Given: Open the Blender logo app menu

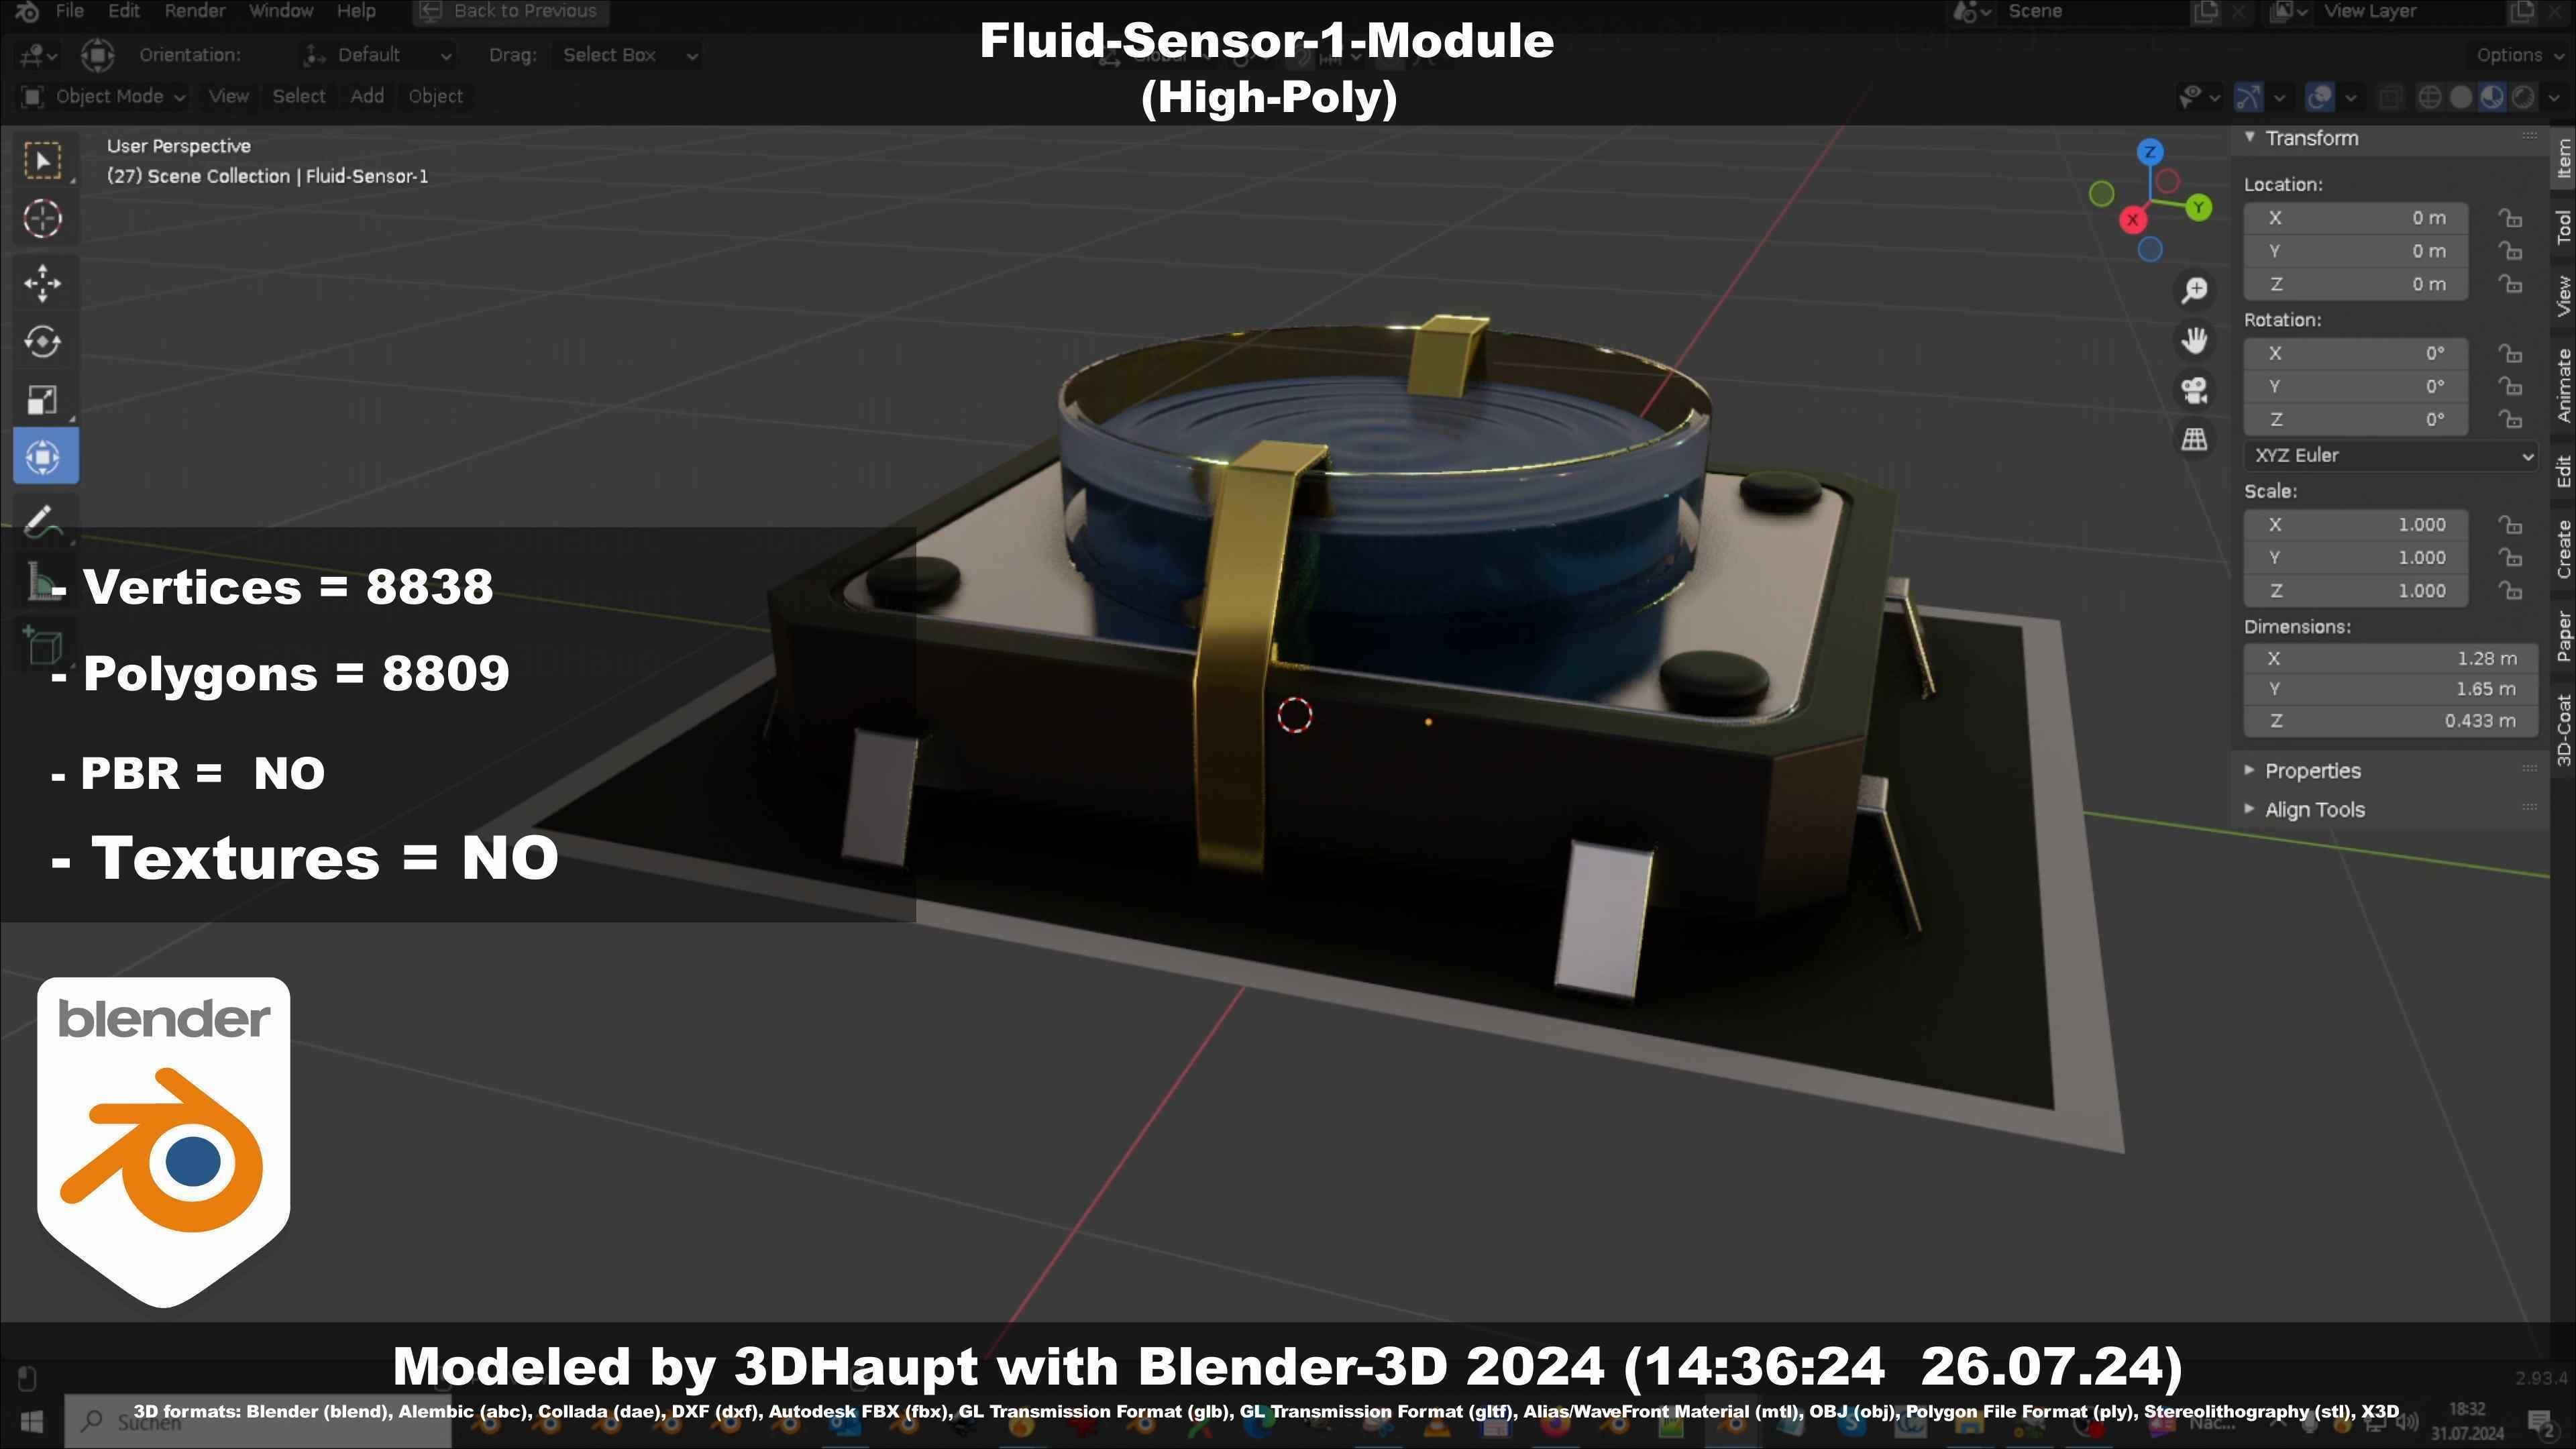Looking at the screenshot, I should (x=26, y=11).
